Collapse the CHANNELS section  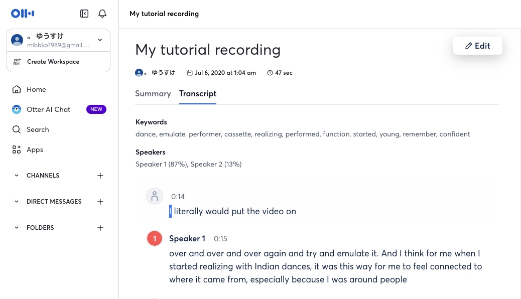pos(17,176)
